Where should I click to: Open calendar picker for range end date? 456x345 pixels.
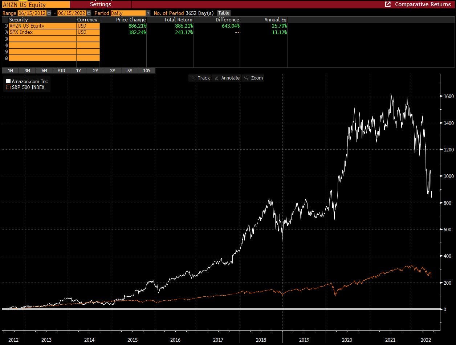point(89,13)
